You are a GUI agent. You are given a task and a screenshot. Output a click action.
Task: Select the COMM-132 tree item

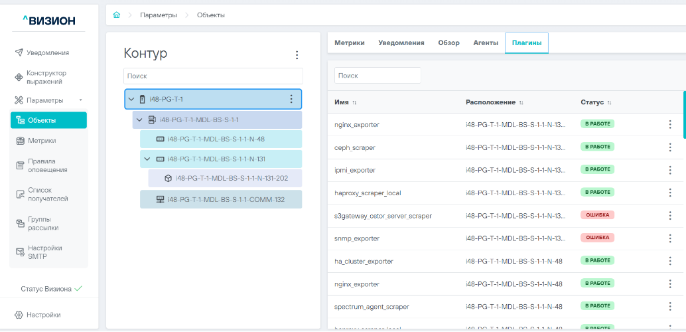point(226,199)
